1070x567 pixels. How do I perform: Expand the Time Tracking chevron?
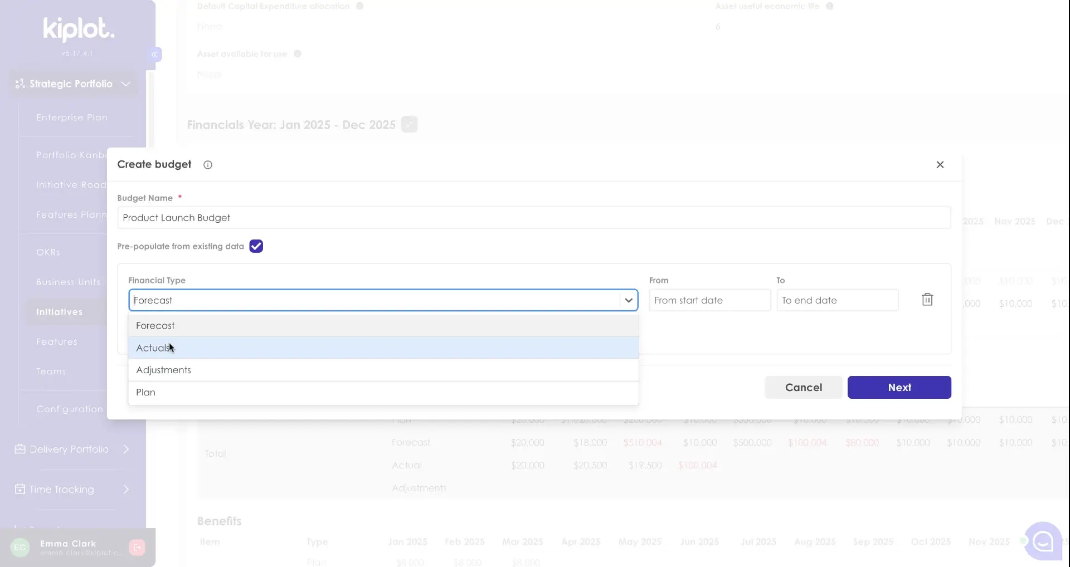[x=126, y=490]
